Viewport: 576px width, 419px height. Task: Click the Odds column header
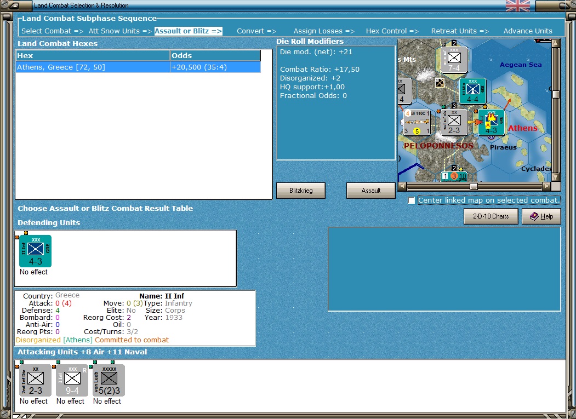click(x=215, y=56)
